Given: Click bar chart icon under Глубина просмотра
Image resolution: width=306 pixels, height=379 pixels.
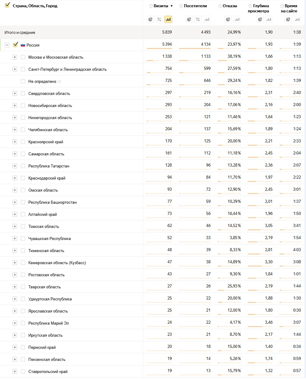Looking at the screenshot, I should tap(269, 20).
